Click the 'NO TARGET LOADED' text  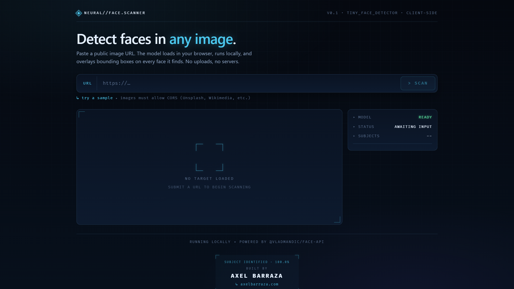coord(209,179)
